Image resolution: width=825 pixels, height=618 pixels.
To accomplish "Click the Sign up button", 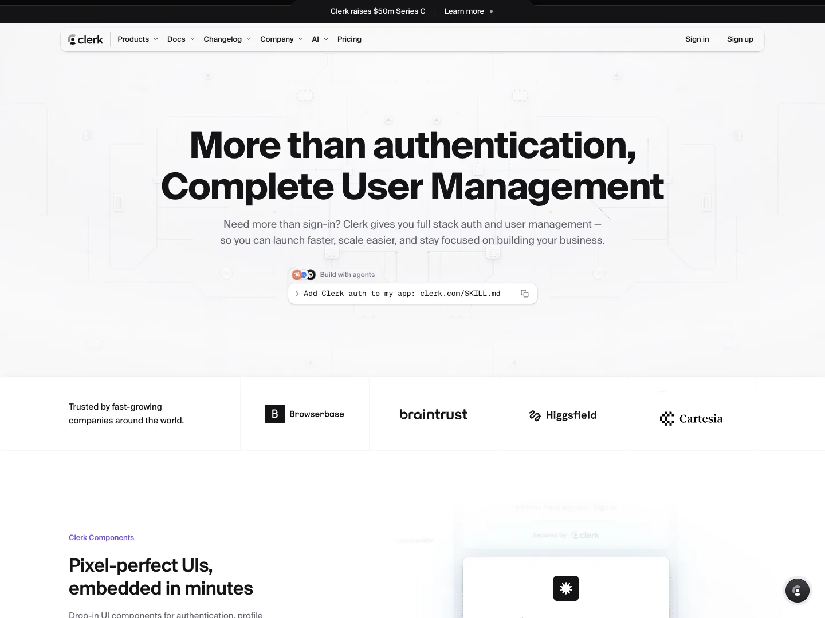I will point(740,39).
